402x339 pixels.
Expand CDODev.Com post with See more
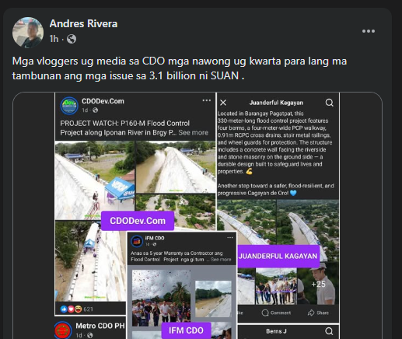click(194, 132)
